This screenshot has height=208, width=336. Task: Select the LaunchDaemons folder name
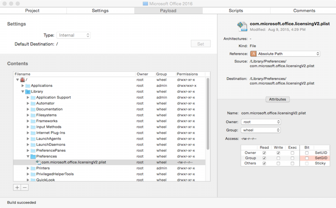click(x=51, y=145)
